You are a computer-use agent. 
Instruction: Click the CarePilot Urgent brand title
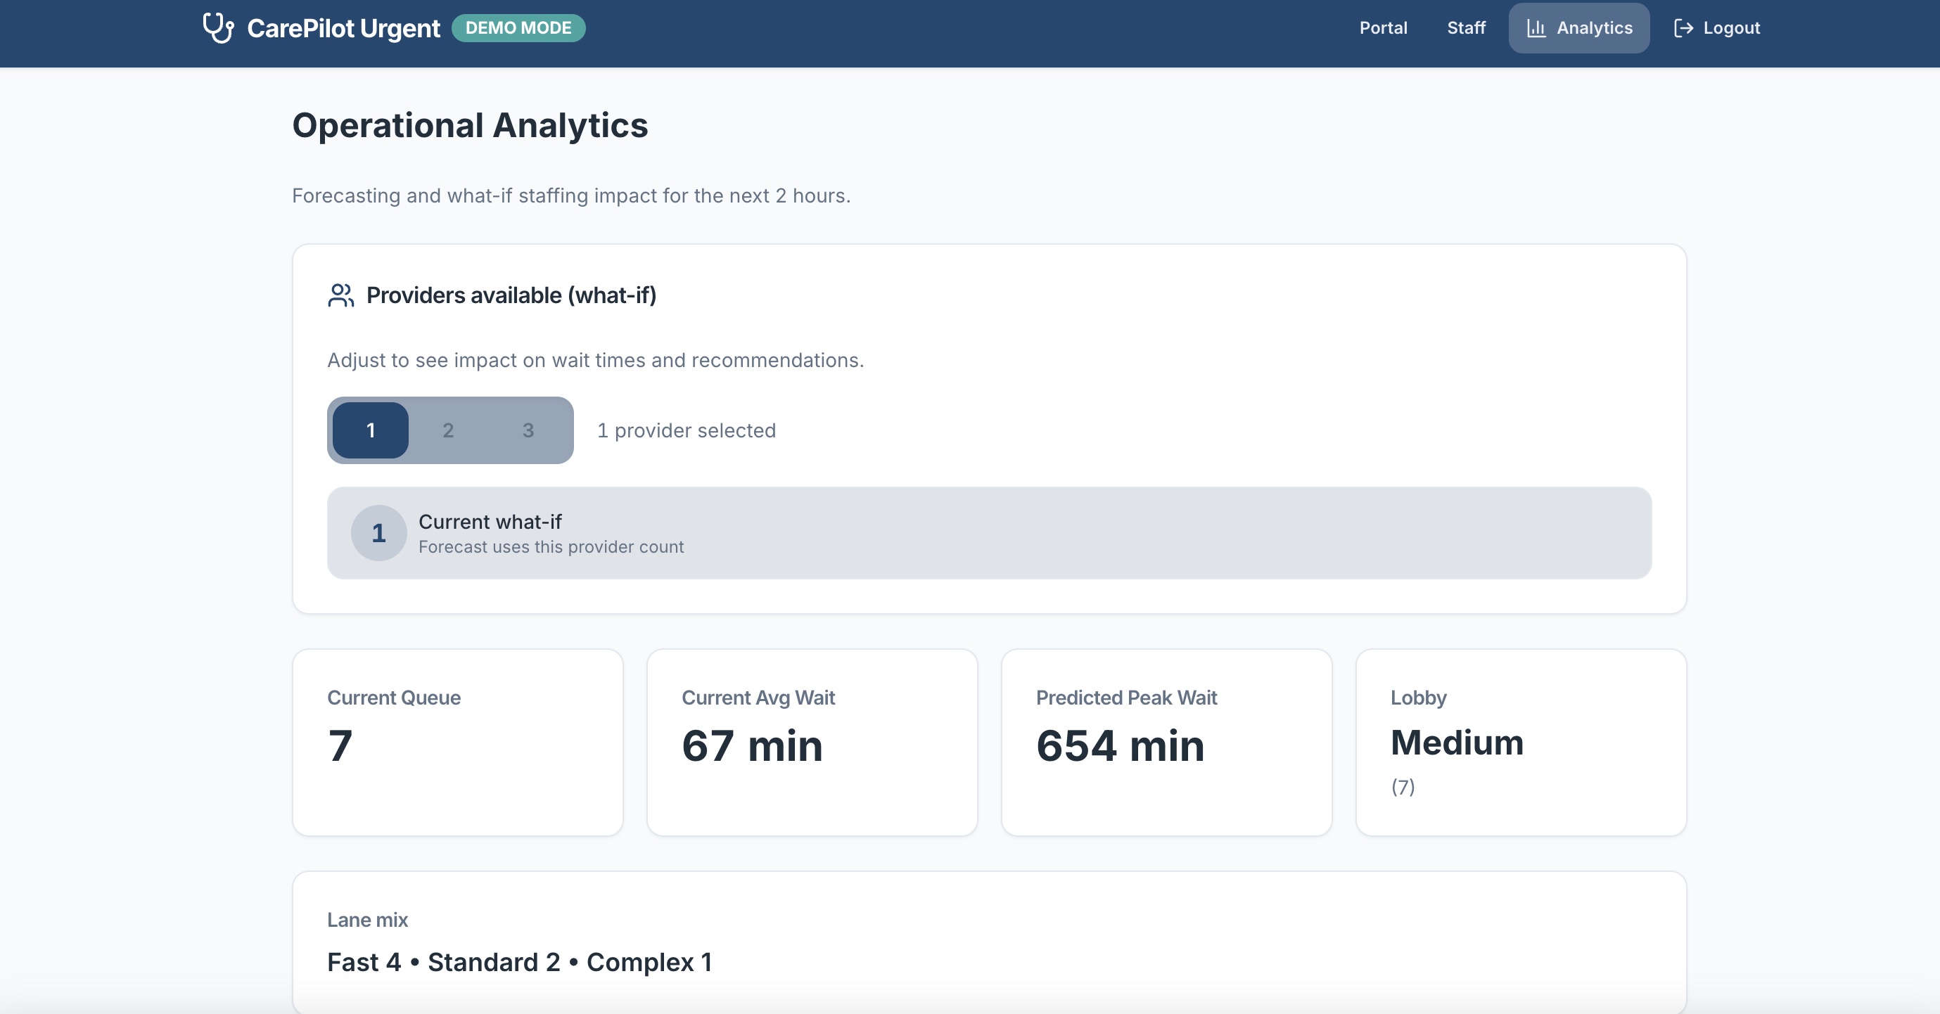point(343,28)
